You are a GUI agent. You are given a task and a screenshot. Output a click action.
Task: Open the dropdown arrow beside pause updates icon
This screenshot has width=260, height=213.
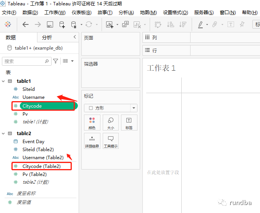coord(81,25)
